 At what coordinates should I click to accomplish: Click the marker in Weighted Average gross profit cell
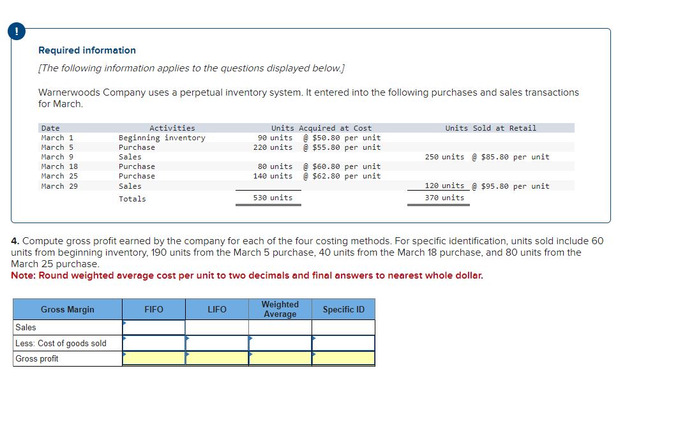click(x=250, y=353)
